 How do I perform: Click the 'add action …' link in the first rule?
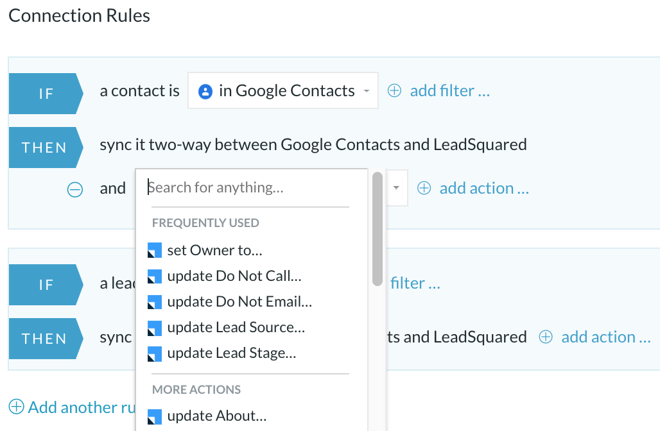pos(484,189)
